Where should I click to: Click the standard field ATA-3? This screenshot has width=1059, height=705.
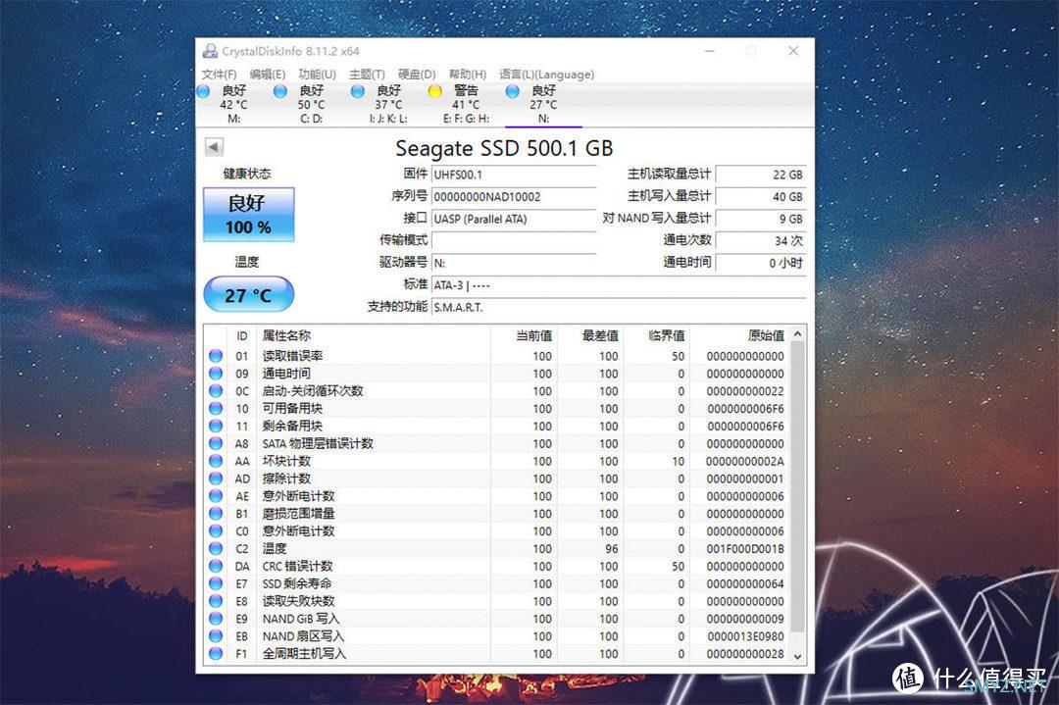click(x=618, y=285)
